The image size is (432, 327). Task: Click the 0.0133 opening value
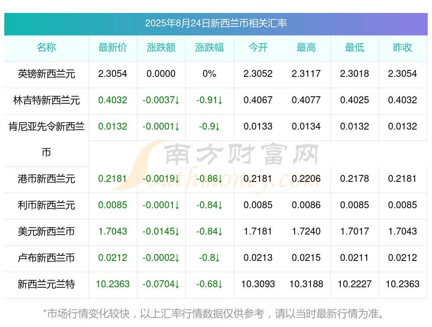tap(258, 126)
